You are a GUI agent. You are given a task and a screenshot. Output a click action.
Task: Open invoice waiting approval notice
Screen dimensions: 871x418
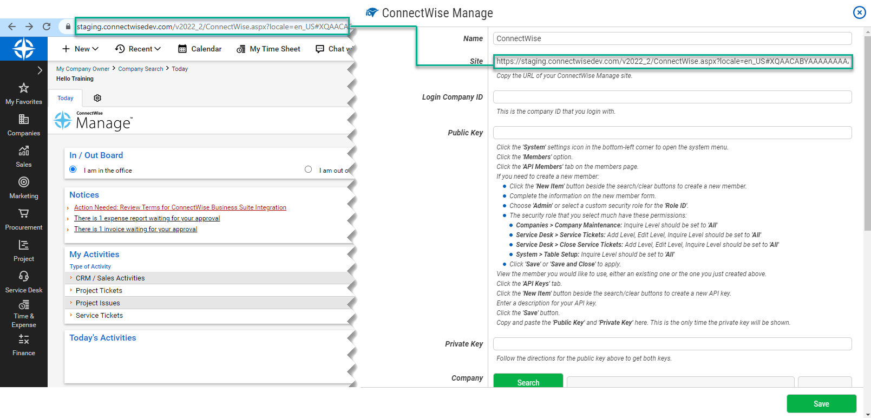136,229
